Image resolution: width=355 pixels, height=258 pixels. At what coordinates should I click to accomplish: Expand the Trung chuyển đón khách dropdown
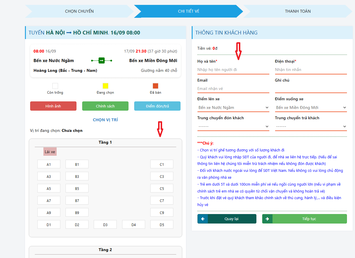click(x=233, y=127)
